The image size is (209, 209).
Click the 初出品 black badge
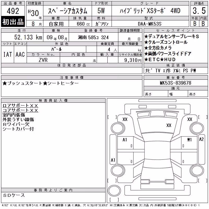(13, 22)
